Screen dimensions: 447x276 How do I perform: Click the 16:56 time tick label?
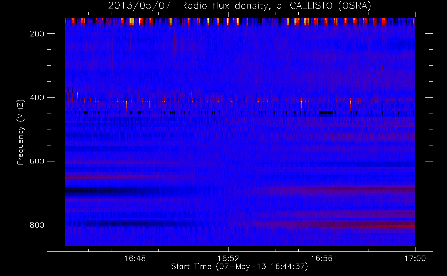pos(322,259)
